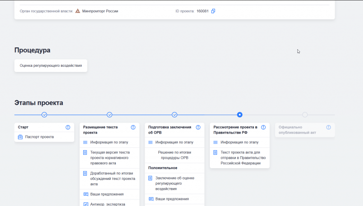
Task: Open Доработанный по итогам обсуждений текст проекта
Action: (110, 179)
